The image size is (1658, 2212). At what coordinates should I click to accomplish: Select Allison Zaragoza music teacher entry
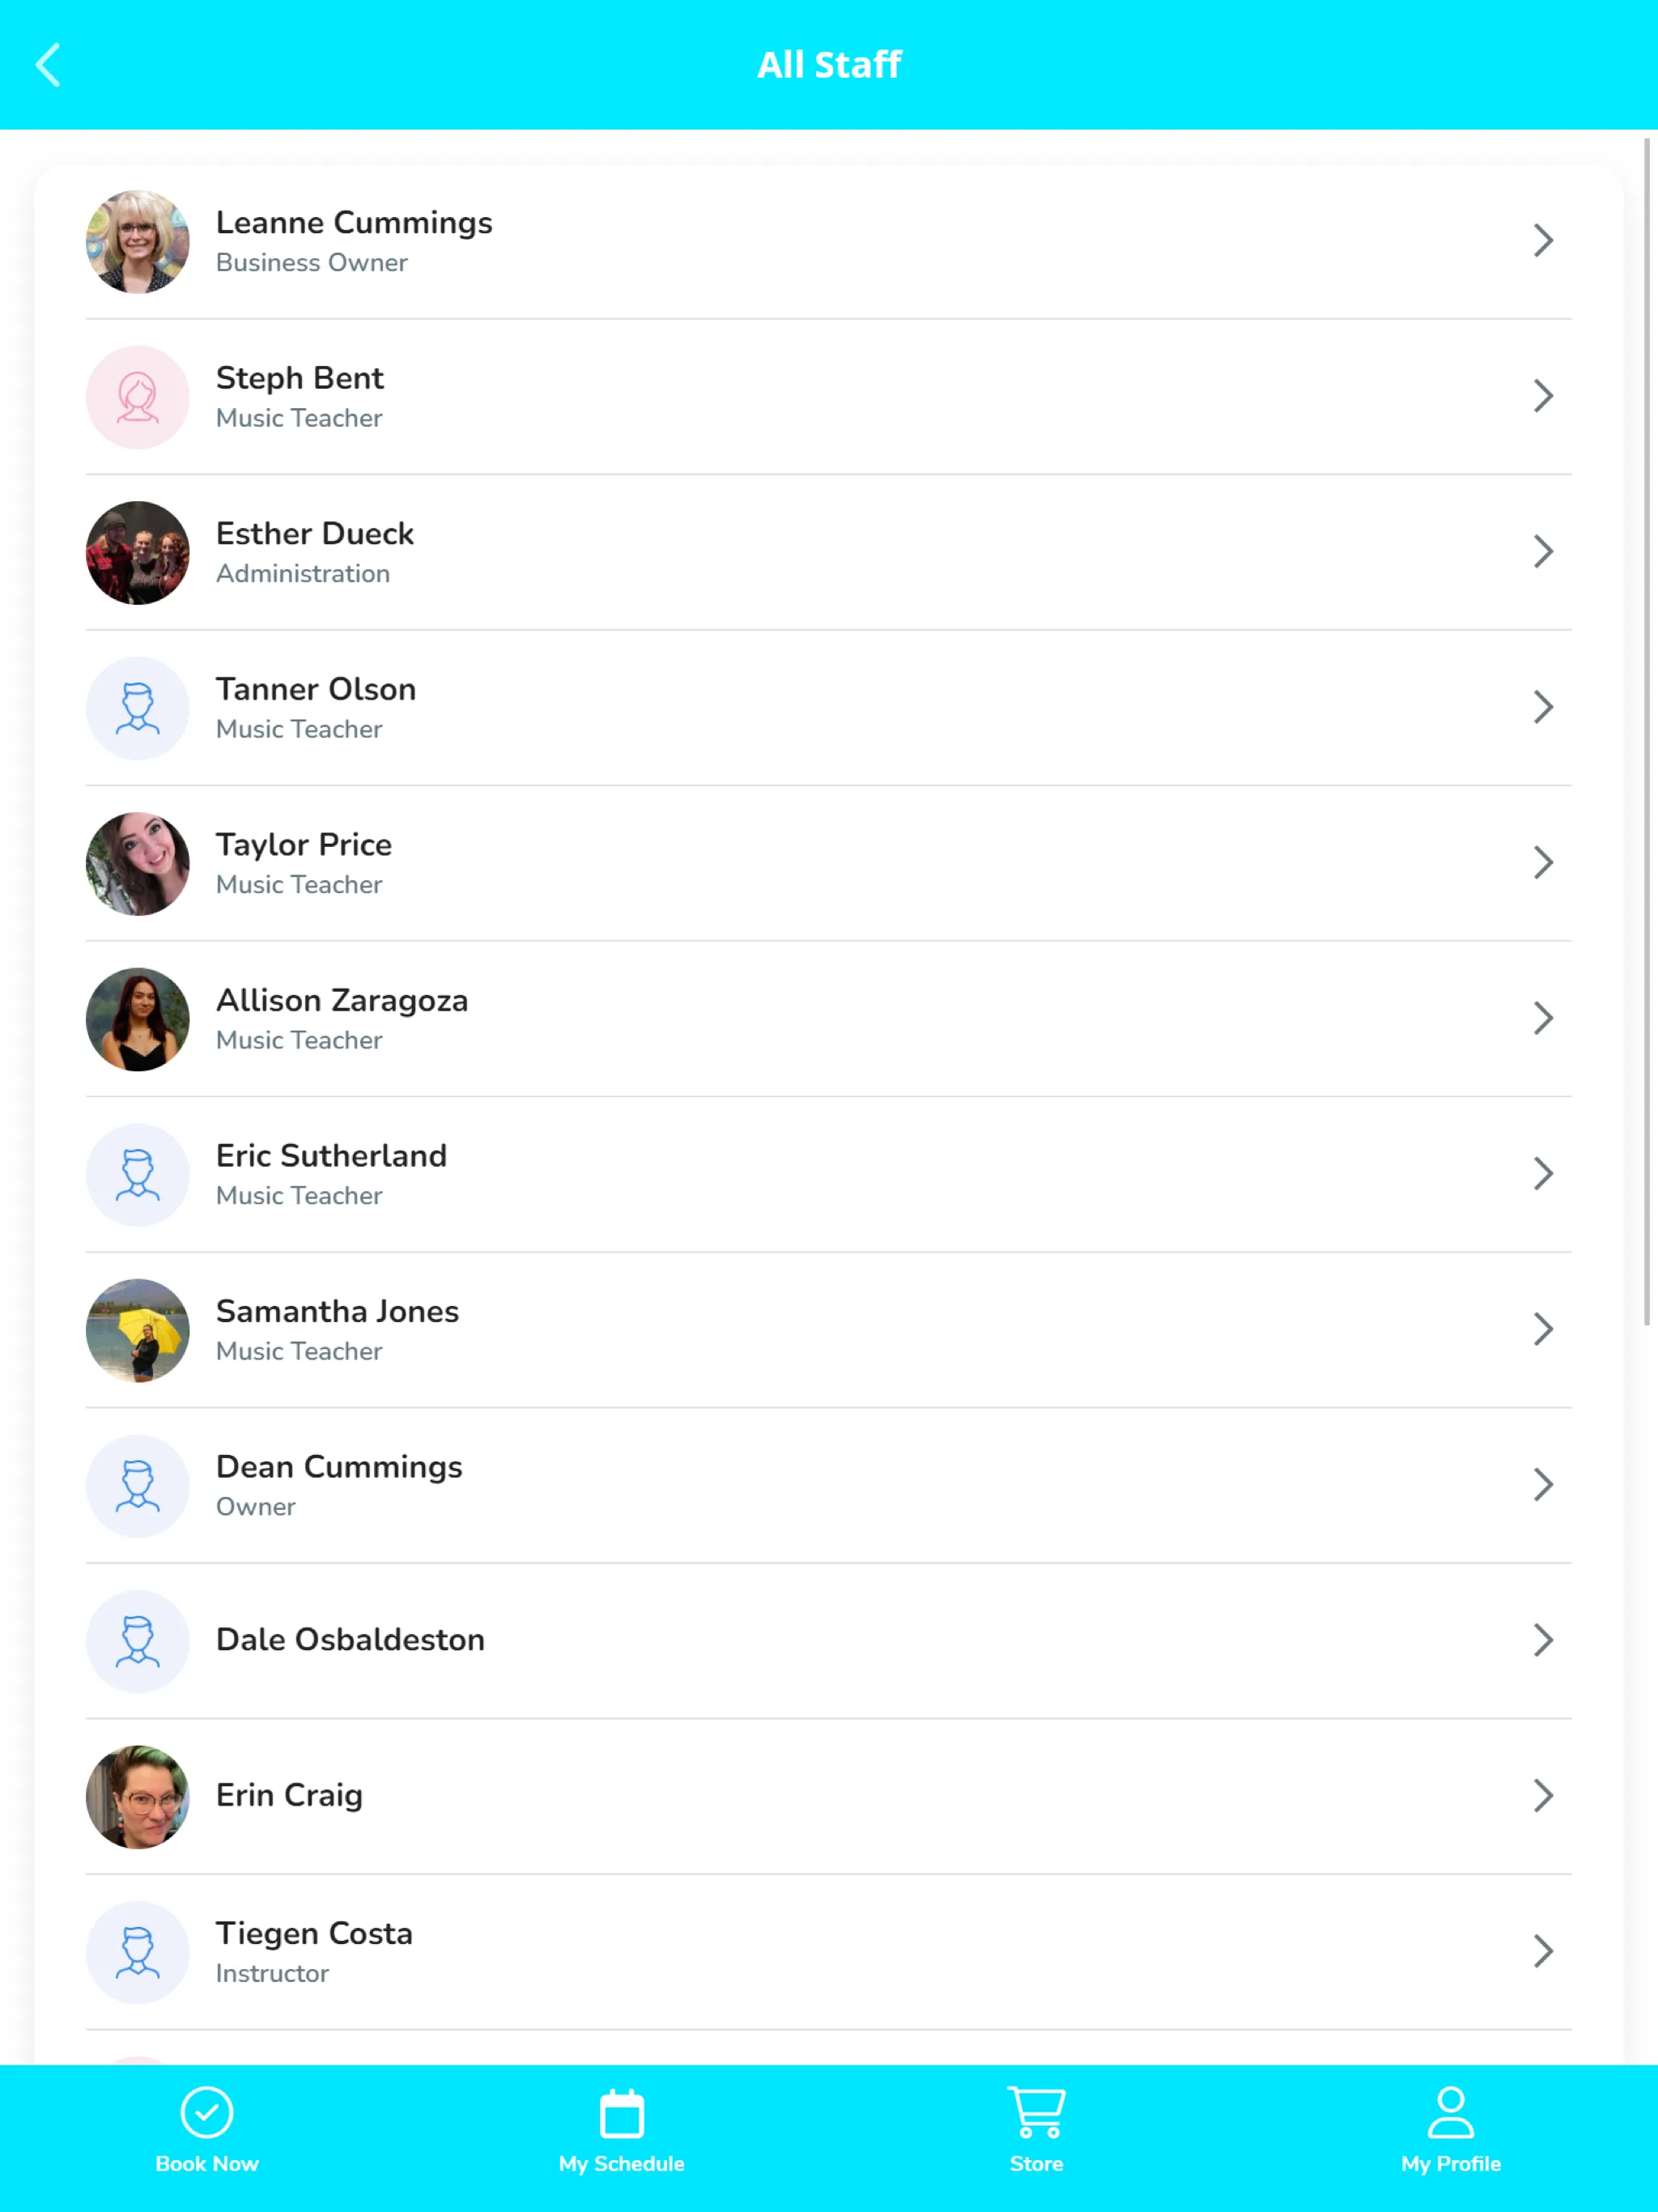tap(829, 1017)
